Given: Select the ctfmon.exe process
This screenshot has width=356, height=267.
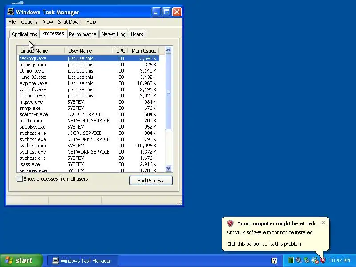Looking at the screenshot, I should click(89, 71).
